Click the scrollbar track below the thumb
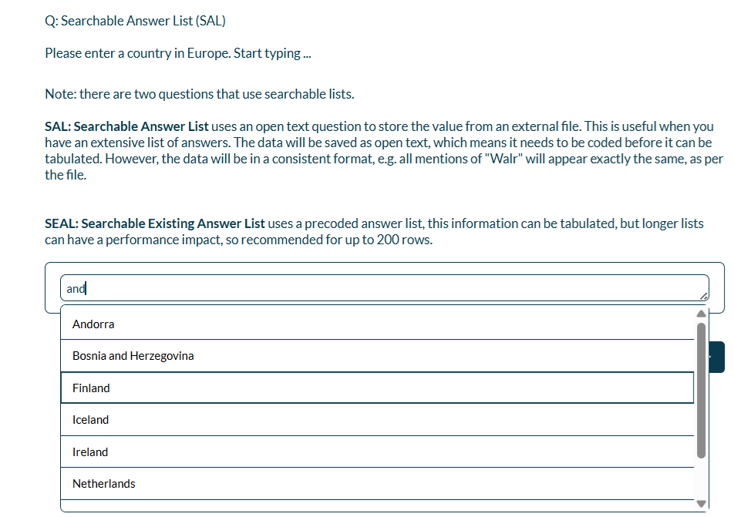This screenshot has width=734, height=517. click(x=702, y=478)
